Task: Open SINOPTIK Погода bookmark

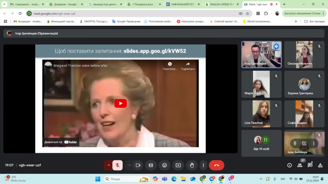Action: pyautogui.click(x=94, y=21)
